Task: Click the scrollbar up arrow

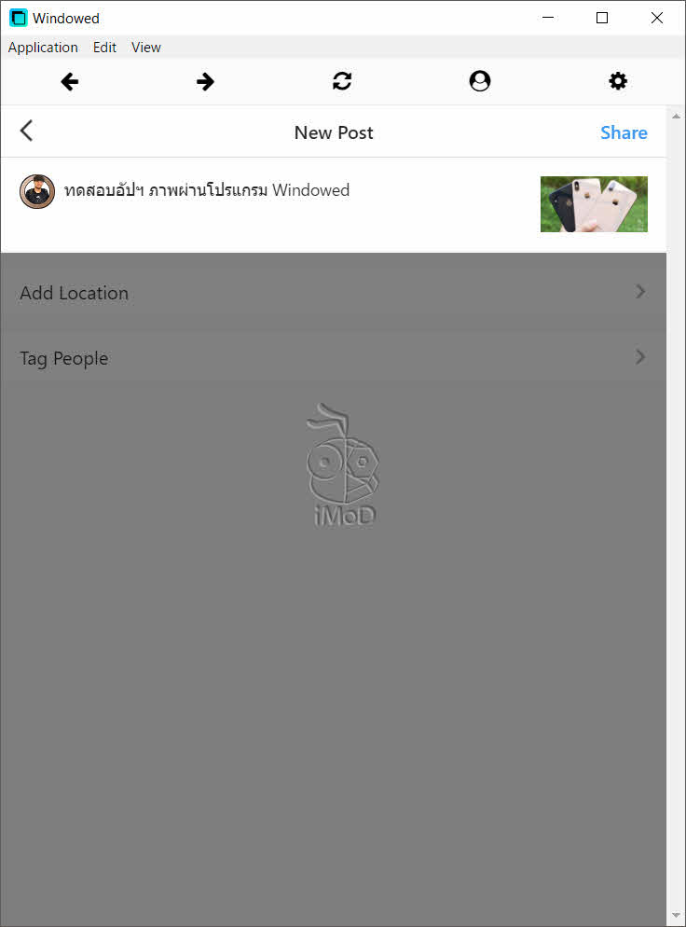Action: pyautogui.click(x=676, y=117)
